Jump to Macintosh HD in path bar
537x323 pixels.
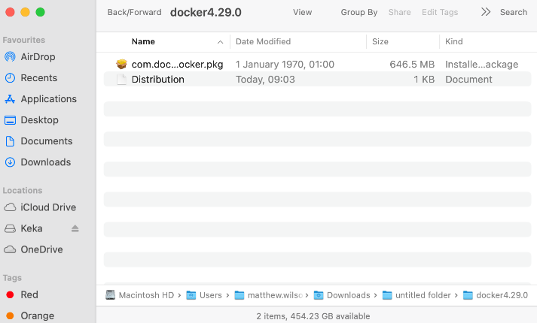(x=140, y=295)
